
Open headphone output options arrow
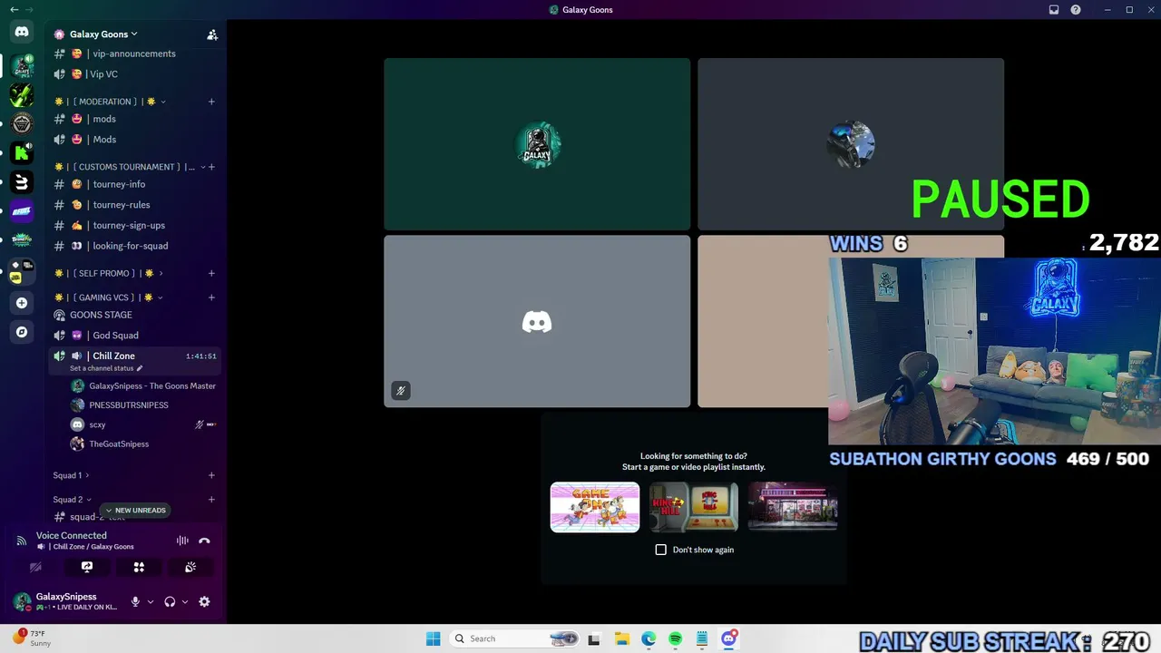(185, 601)
